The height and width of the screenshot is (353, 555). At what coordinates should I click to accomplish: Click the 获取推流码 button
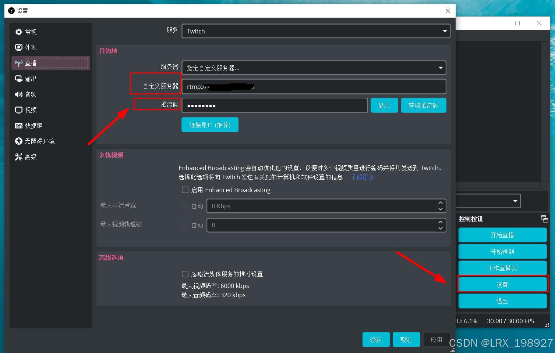pyautogui.click(x=424, y=105)
